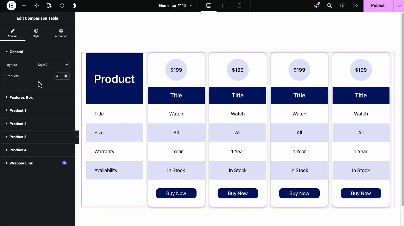Click the page vertical scrollbar

pos(402,109)
